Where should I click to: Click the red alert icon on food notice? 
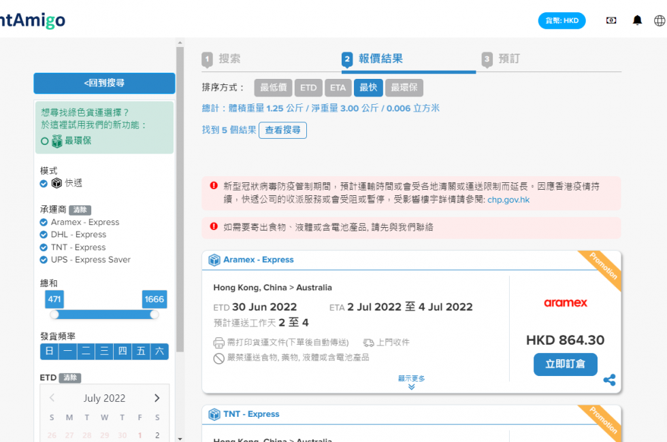coord(214,226)
